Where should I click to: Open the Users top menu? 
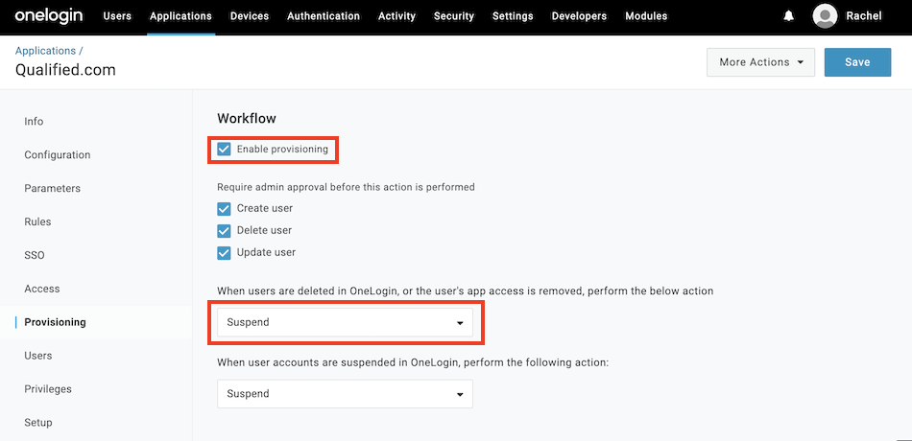point(117,16)
